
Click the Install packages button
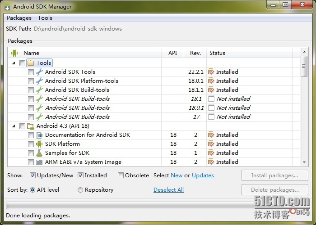click(274, 175)
